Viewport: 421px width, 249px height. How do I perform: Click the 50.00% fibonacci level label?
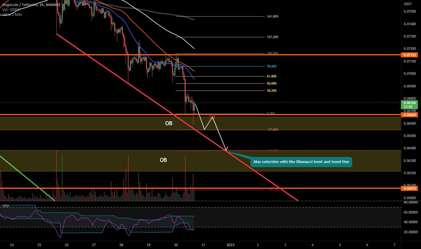tap(272, 83)
